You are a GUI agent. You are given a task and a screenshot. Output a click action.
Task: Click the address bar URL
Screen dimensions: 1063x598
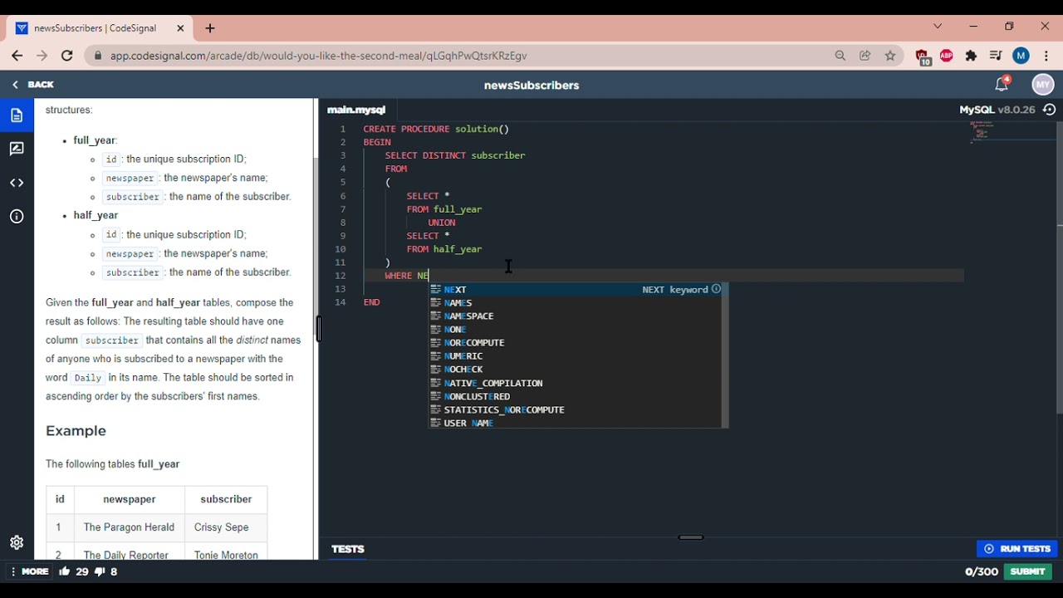point(318,56)
